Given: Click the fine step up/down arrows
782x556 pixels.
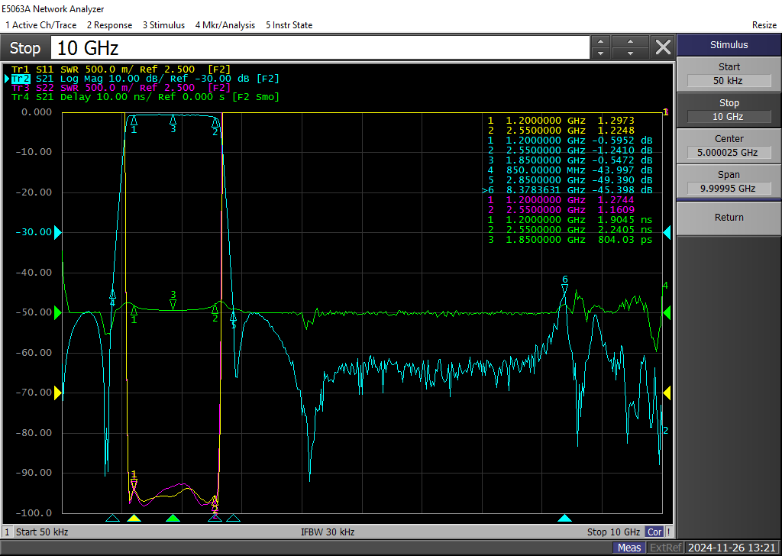Looking at the screenshot, I should (601, 47).
